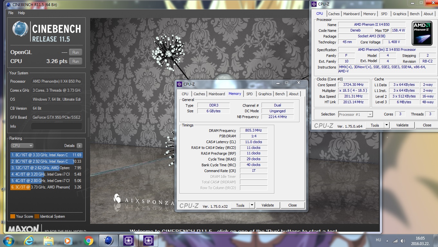
Task: Select ranking row 4C/8T @ 2.80 GHz
Action: [x=46, y=181]
